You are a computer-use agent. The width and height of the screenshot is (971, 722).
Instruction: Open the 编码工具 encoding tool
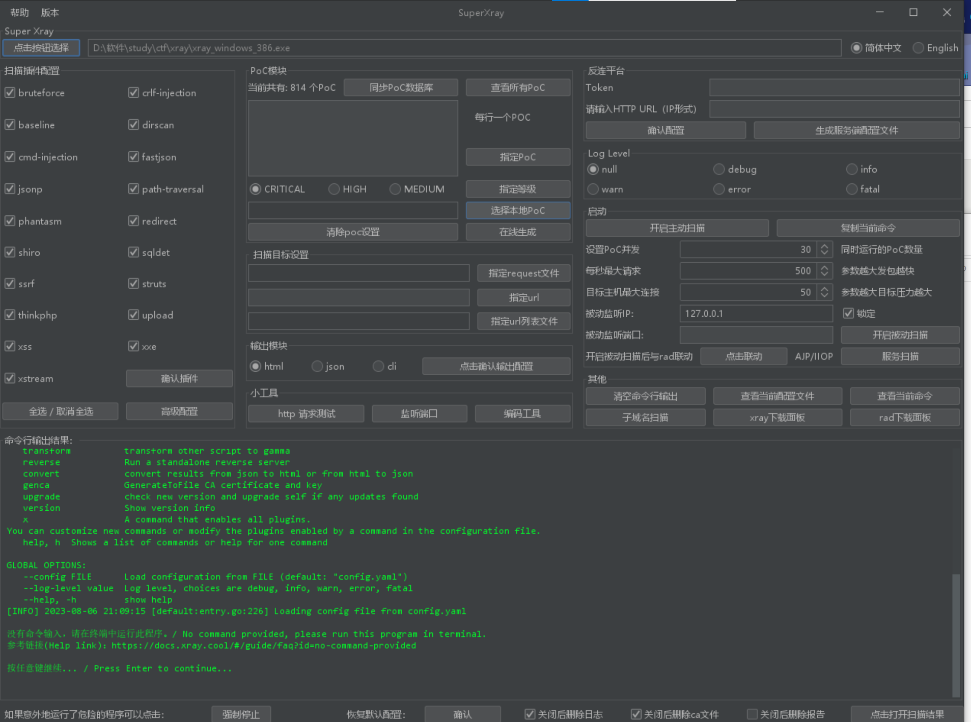[522, 414]
